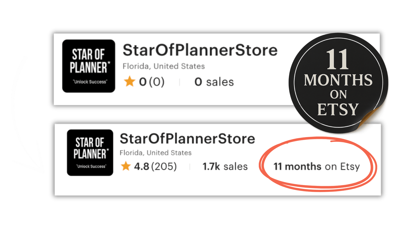408x229 pixels.
Task: Open the bottom StarOfPlannerStore shop title
Action: [187, 139]
